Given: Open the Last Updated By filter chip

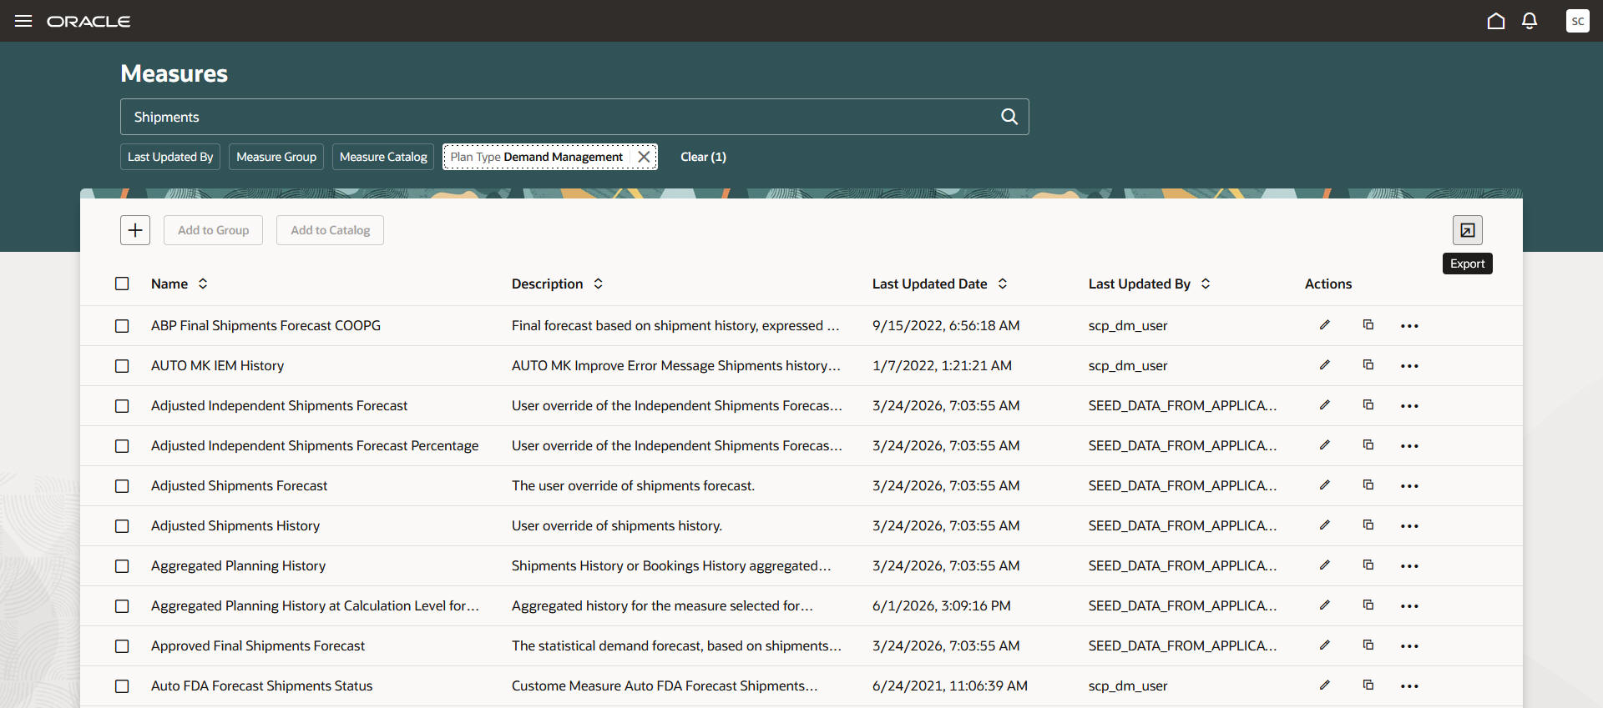Looking at the screenshot, I should pos(170,157).
